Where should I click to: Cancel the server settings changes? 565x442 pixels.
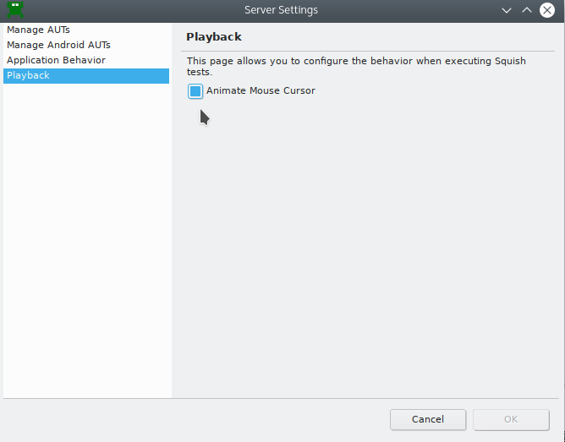tap(428, 420)
